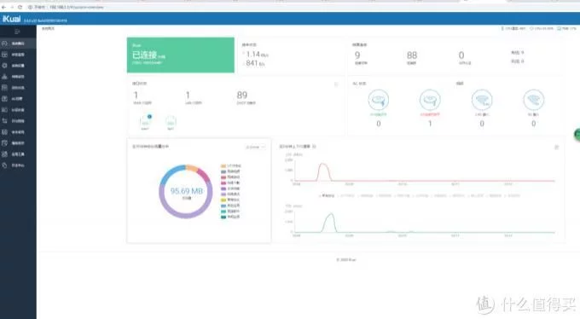Open the green 已连接 connection status card
The width and height of the screenshot is (580, 319).
click(181, 55)
